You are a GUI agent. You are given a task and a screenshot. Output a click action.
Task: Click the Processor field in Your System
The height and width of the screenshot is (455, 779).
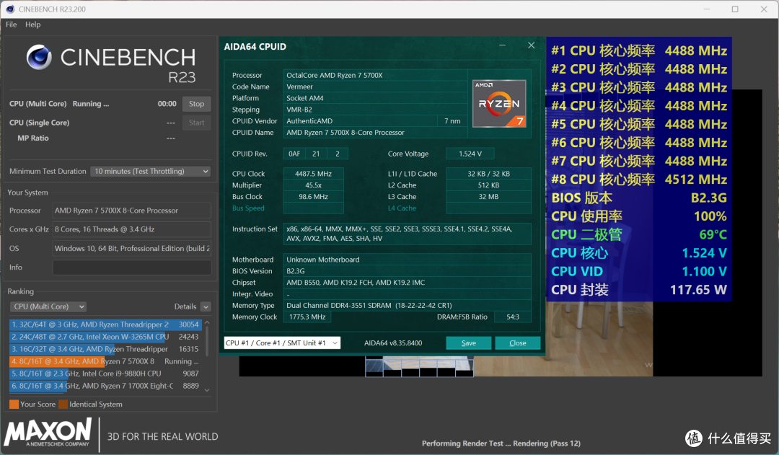pos(132,211)
